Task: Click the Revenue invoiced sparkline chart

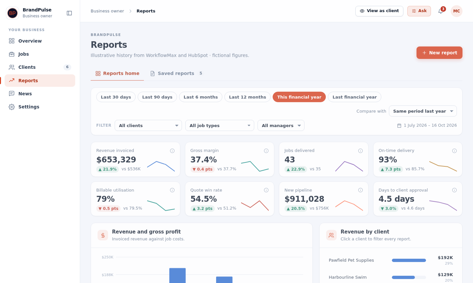Action: tap(161, 166)
